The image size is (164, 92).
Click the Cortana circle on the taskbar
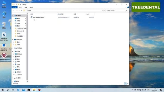pyautogui.click(x=8, y=90)
